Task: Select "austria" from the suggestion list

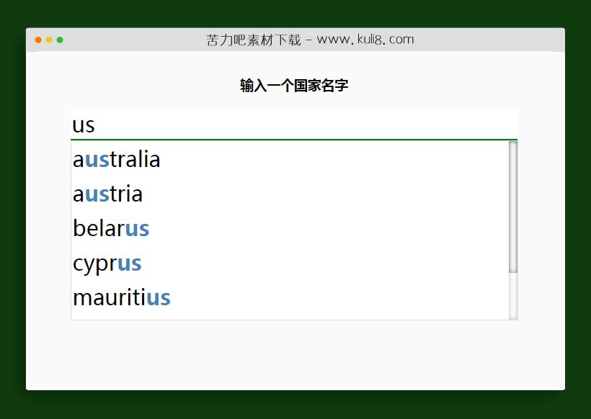Action: 107,194
